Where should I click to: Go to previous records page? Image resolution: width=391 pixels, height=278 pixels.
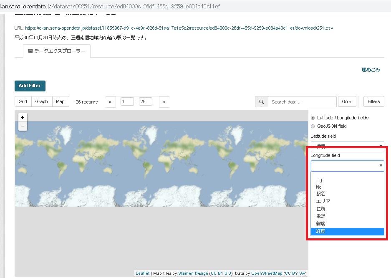110,102
